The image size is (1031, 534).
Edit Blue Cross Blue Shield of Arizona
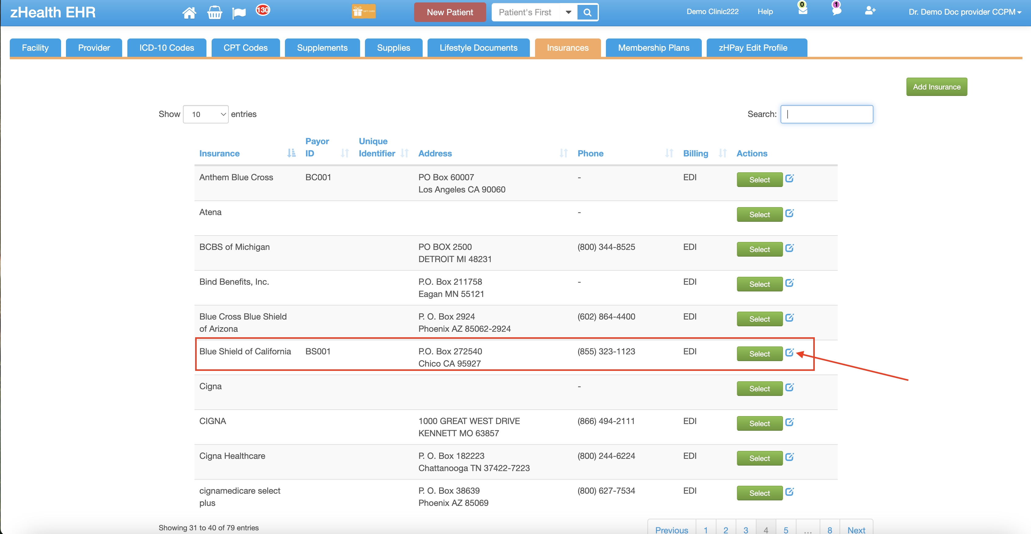(789, 318)
